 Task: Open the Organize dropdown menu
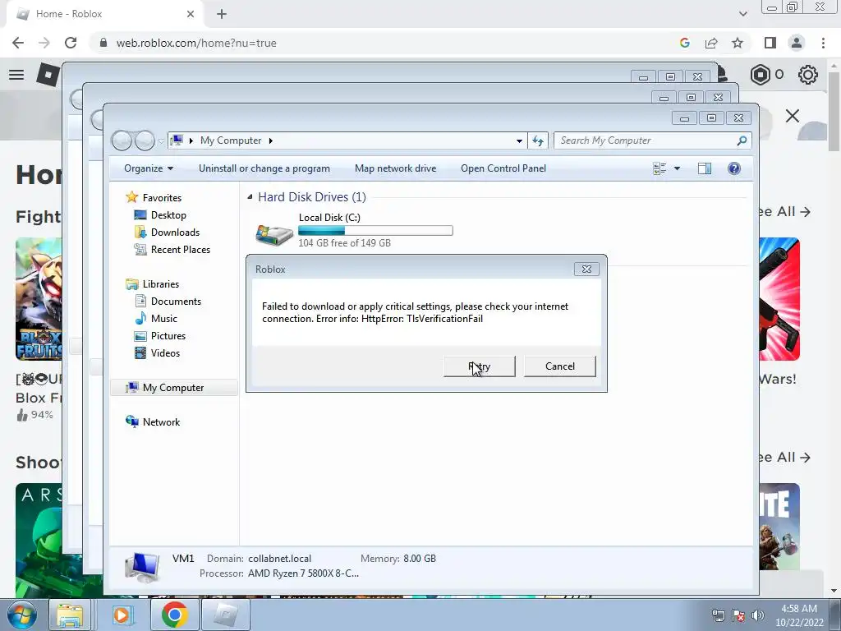pos(149,168)
